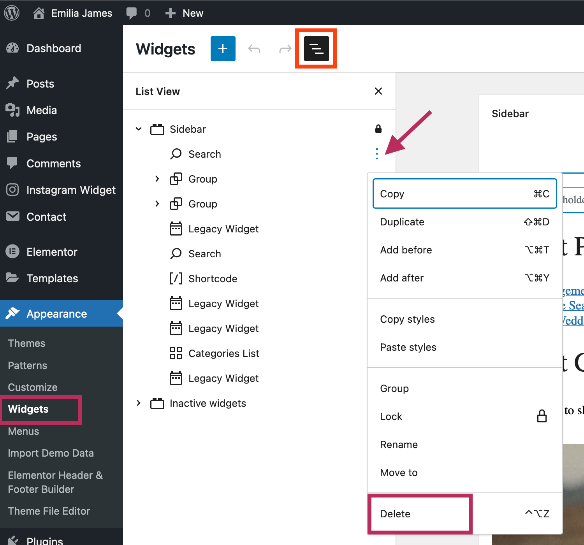Select Shortcode block in List View

[213, 279]
